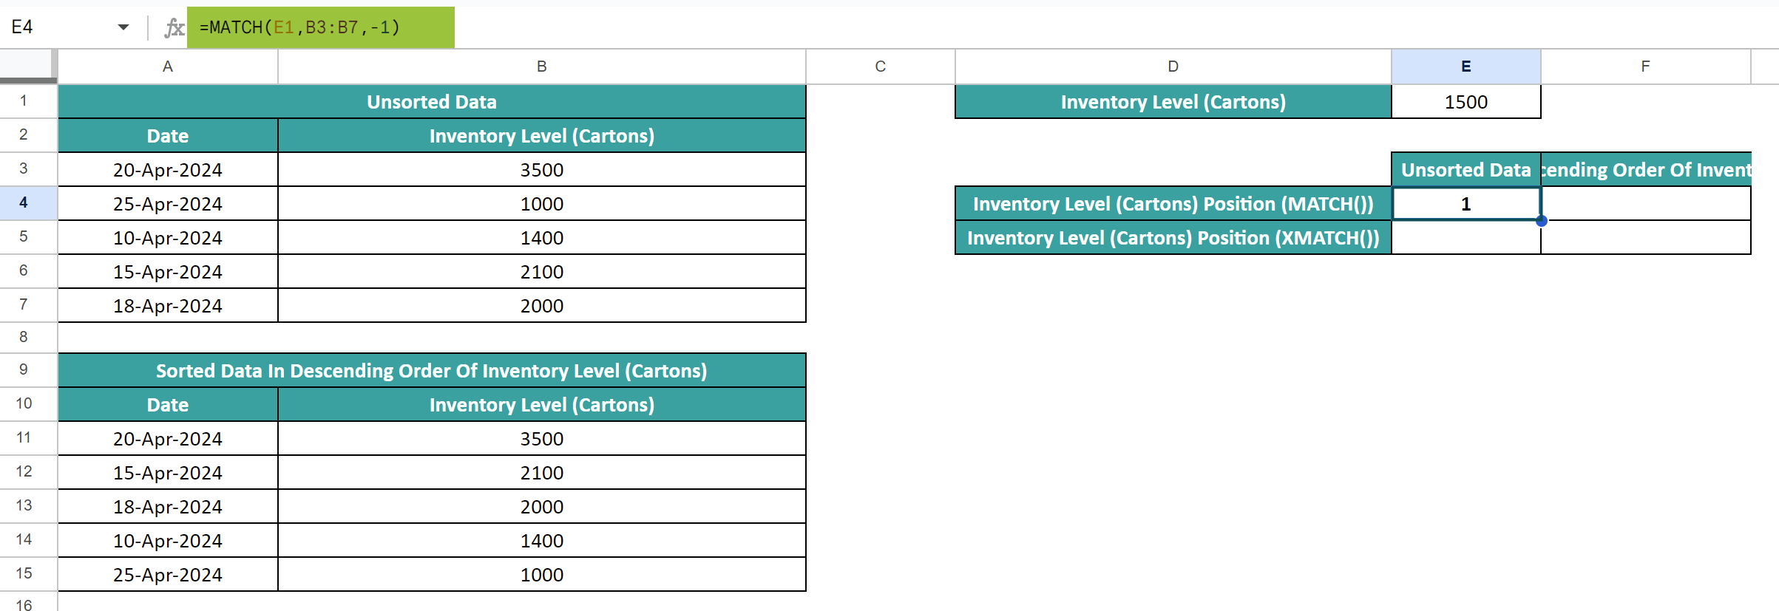
Task: Select column F header
Action: (1646, 66)
